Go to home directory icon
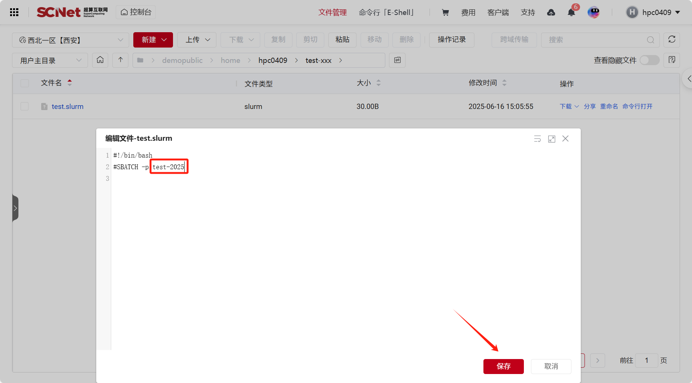Image resolution: width=692 pixels, height=383 pixels. coord(100,60)
